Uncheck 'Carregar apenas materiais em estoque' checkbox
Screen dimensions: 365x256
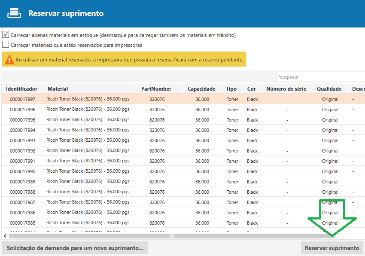[6, 35]
